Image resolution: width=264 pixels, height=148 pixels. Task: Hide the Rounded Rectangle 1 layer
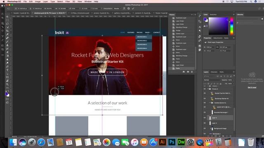point(205,112)
